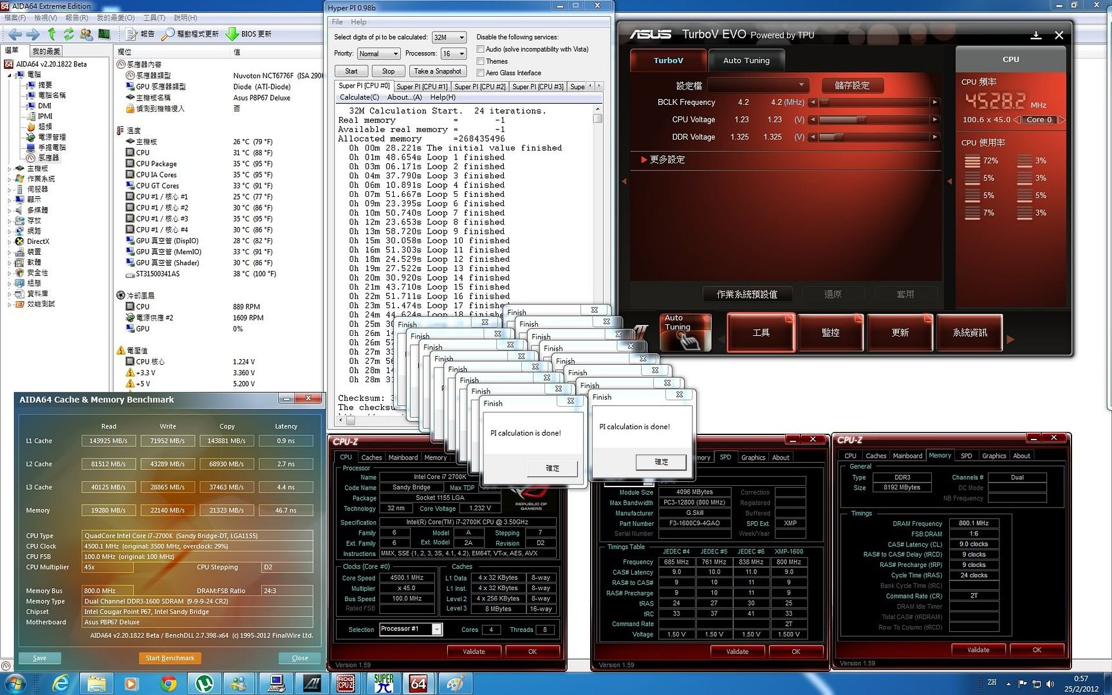Open Caches tab in left CPU-Z window
The height and width of the screenshot is (695, 1112).
tap(371, 458)
